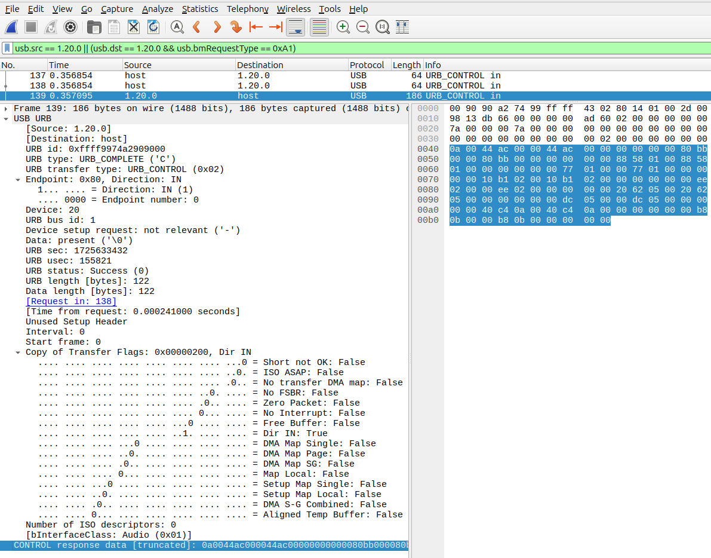Image resolution: width=711 pixels, height=558 pixels.
Task: Select packet 137 in the packet list
Action: point(179,75)
